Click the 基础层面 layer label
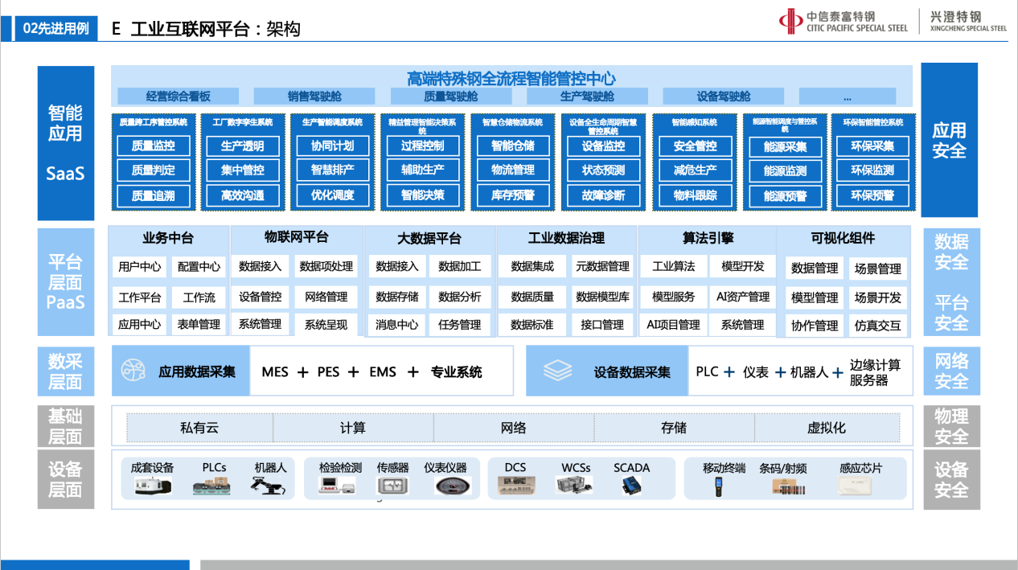 pos(66,426)
